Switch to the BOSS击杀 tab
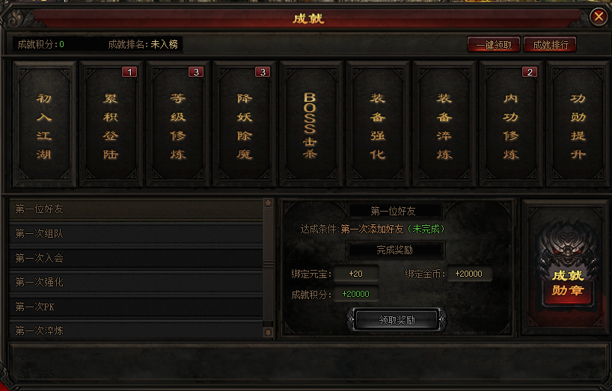This screenshot has width=612, height=391. point(310,124)
